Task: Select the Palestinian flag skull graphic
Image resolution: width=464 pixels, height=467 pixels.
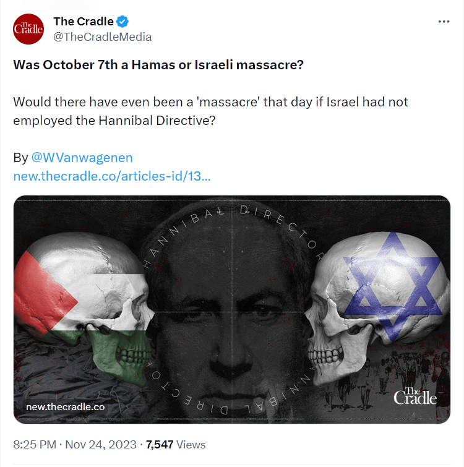Action: tap(87, 309)
